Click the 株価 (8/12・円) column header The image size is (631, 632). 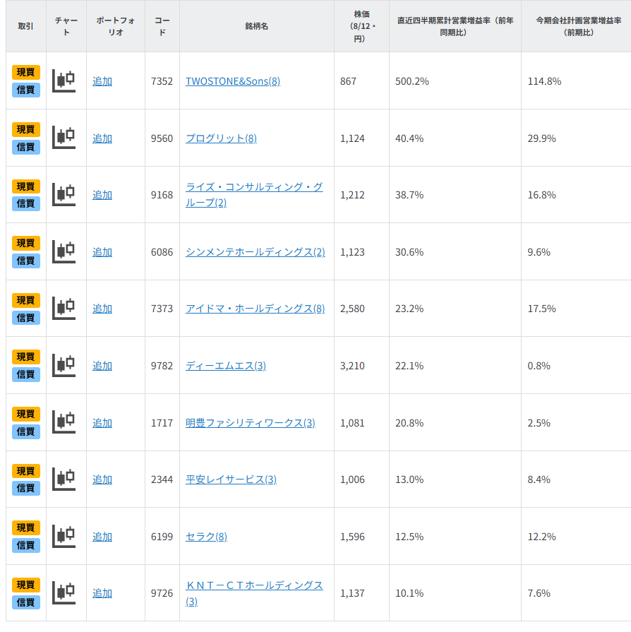click(361, 26)
